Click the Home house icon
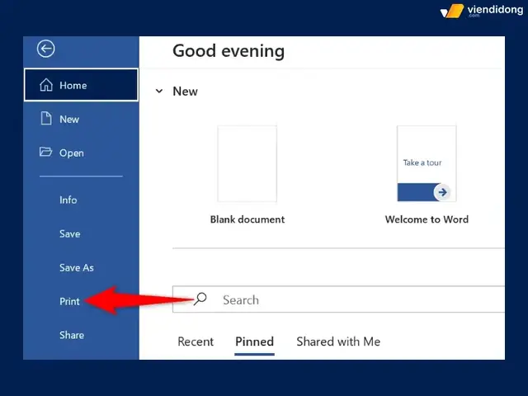The image size is (528, 396). 46,85
